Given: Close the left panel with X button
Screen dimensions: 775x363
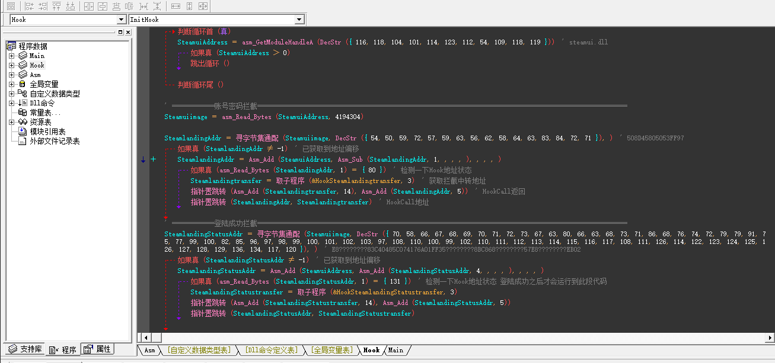Looking at the screenshot, I should coord(127,32).
